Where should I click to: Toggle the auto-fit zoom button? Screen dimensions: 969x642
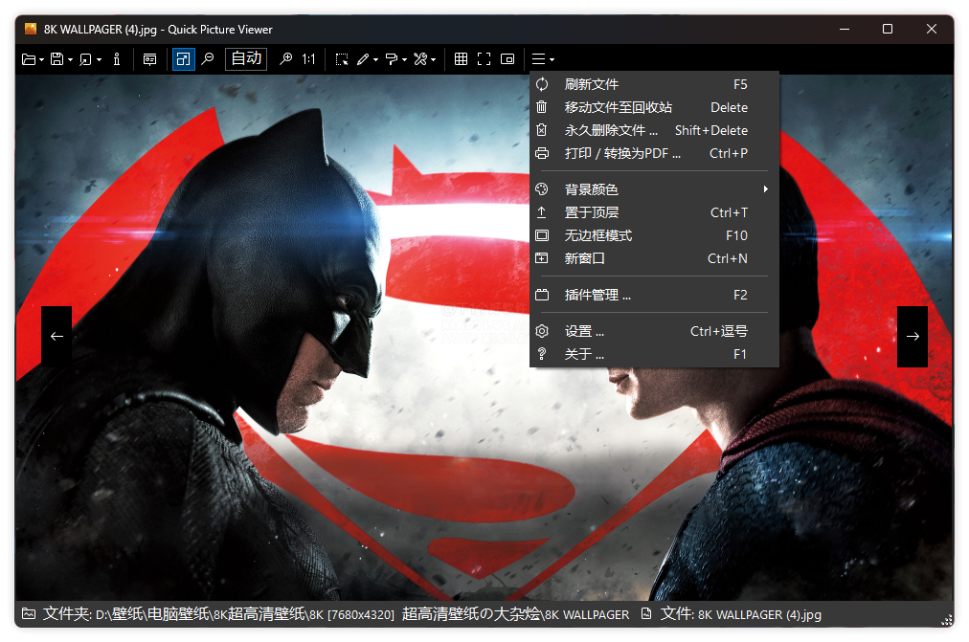(x=184, y=59)
